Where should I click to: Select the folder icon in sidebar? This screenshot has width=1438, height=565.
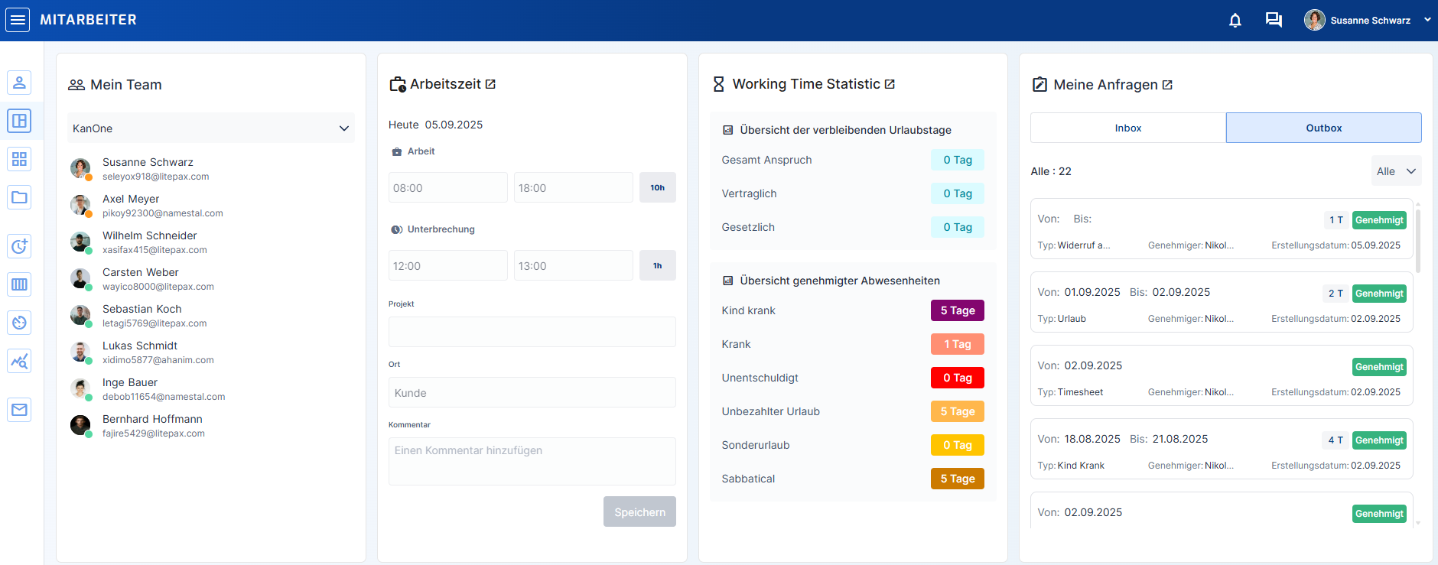pyautogui.click(x=19, y=197)
